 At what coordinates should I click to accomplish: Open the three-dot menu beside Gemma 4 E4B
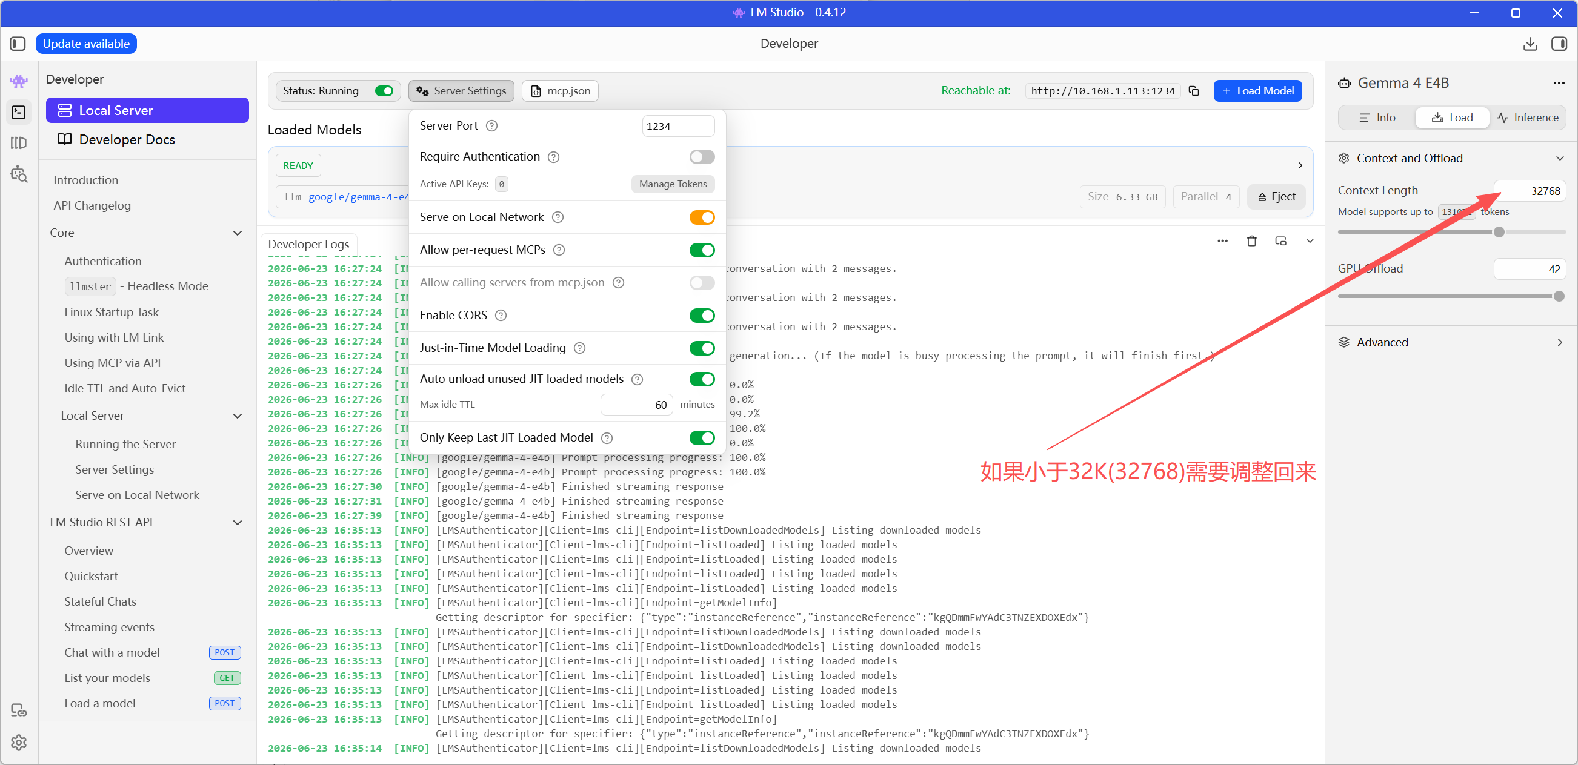click(x=1559, y=83)
